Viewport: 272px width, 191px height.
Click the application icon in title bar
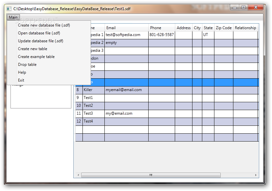pyautogui.click(x=9, y=9)
